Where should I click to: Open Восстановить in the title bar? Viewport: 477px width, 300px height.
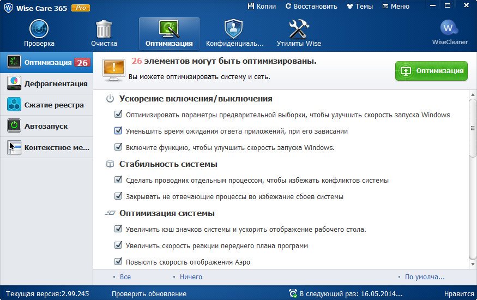(x=311, y=7)
